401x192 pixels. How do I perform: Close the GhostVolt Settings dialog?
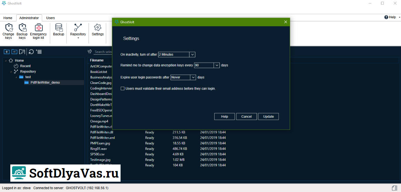(286, 22)
